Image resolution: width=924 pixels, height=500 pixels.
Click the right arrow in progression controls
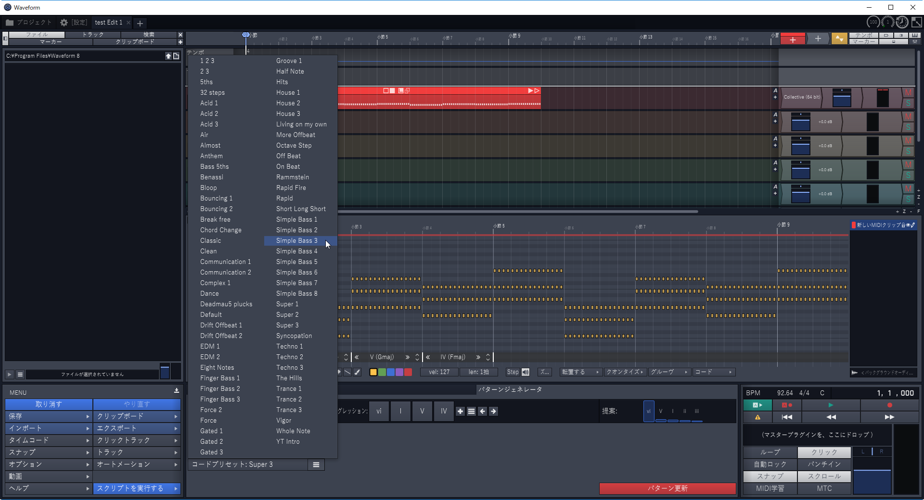click(494, 412)
